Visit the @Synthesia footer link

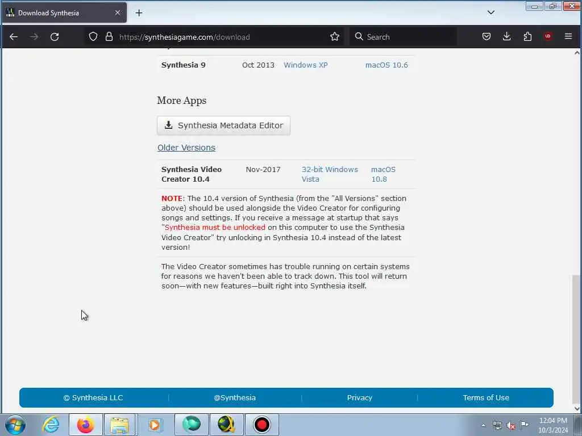(x=235, y=397)
